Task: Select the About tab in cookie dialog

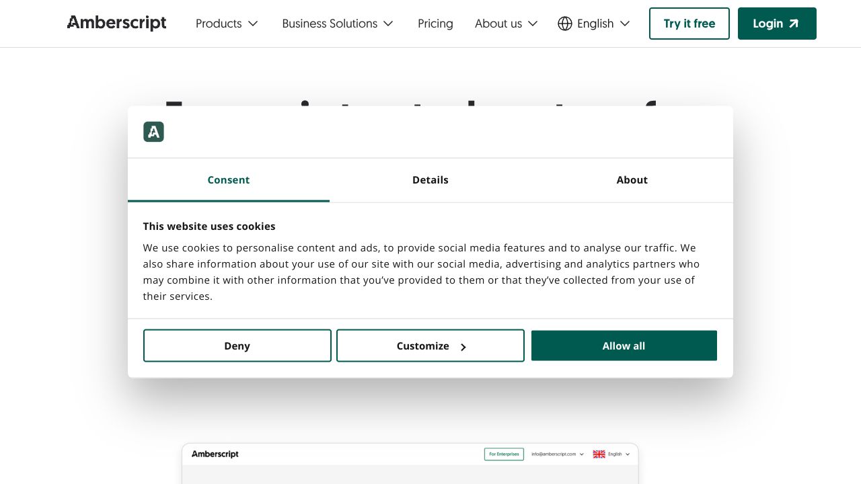Action: click(632, 180)
